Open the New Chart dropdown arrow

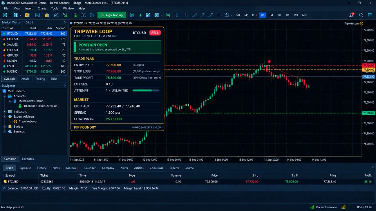10,15
